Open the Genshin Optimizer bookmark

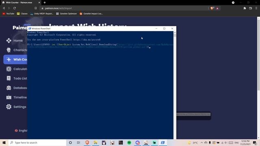tap(66, 14)
